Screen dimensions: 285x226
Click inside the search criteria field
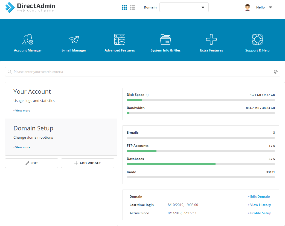coord(109,71)
